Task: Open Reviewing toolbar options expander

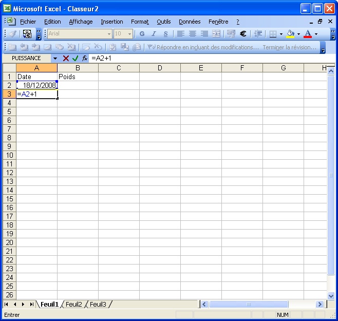Action: (x=323, y=47)
